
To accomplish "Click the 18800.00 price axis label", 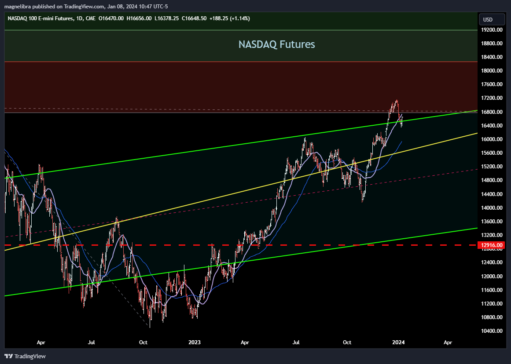I will tap(492, 44).
